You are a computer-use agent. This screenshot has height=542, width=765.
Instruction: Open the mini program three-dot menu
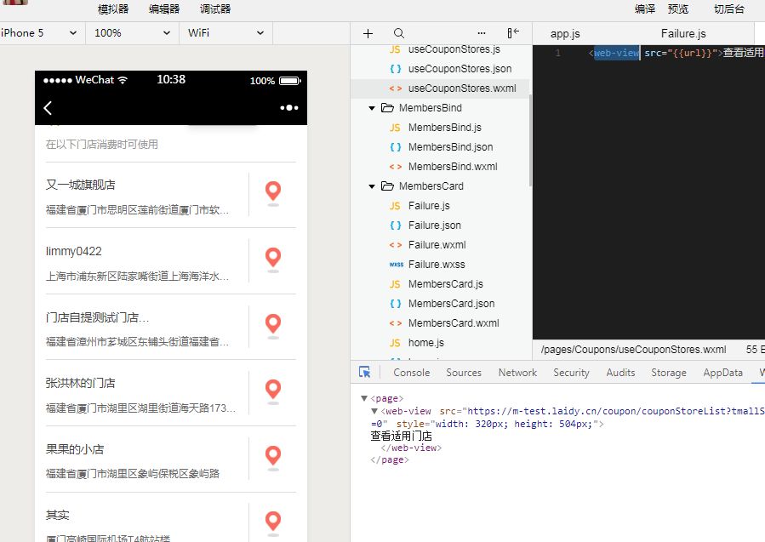click(x=289, y=108)
